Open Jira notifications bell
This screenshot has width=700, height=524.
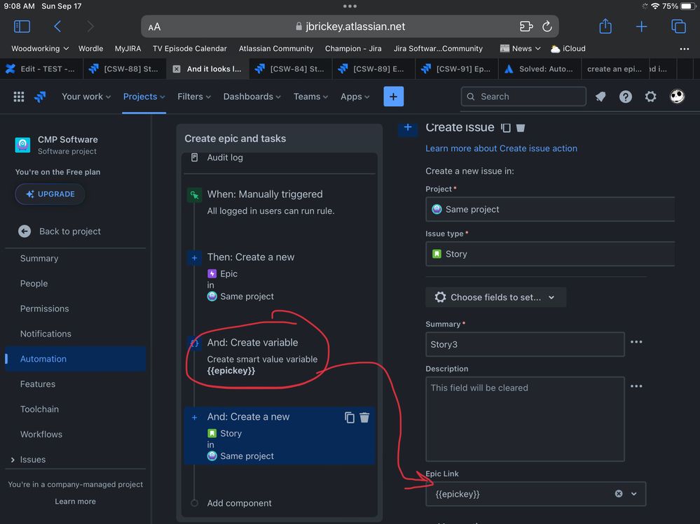click(x=601, y=97)
